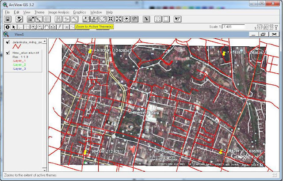Open the View menu
Image resolution: width=283 pixels, height=181 pixels.
(27, 12)
